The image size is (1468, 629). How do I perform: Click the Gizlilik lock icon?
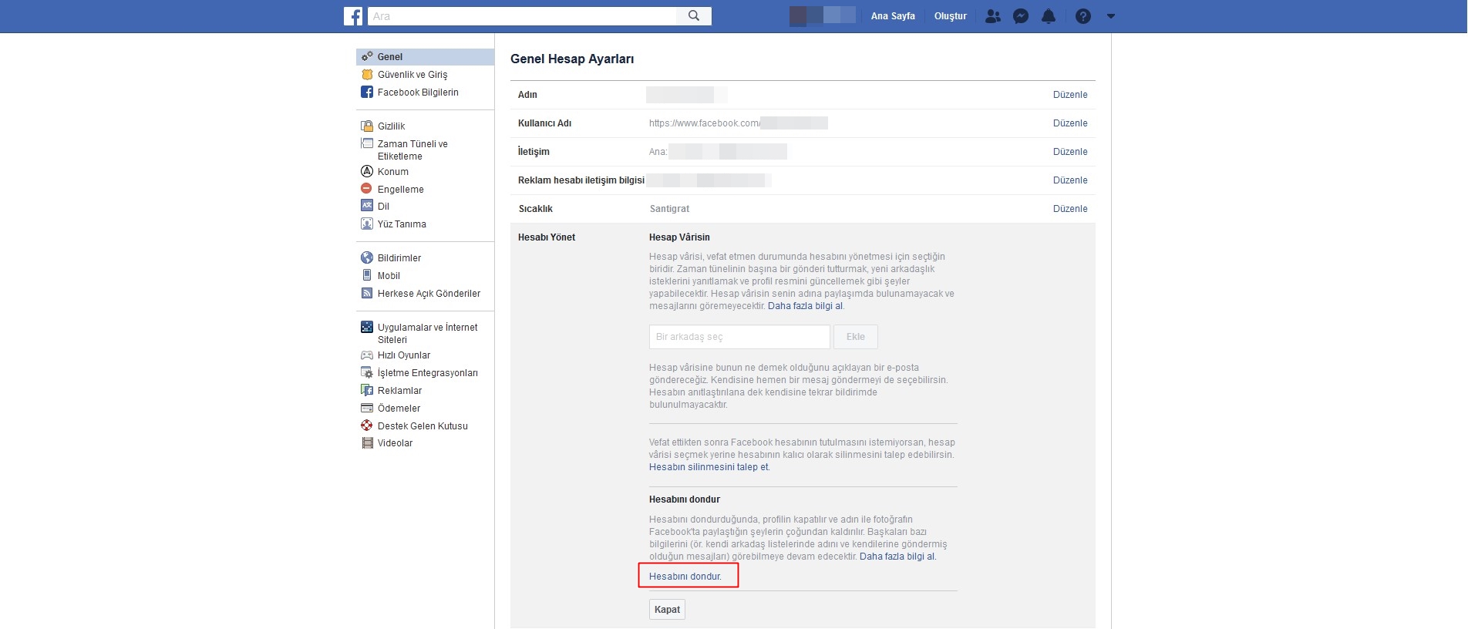(367, 126)
